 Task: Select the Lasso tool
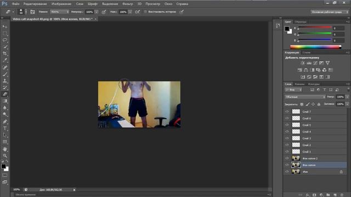5,40
